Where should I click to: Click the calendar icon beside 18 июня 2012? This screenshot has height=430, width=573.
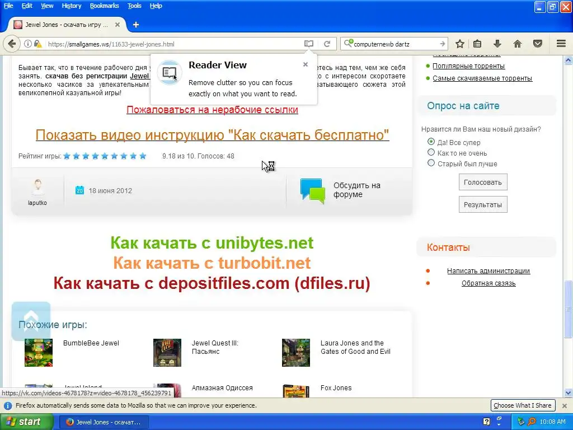coord(79,190)
